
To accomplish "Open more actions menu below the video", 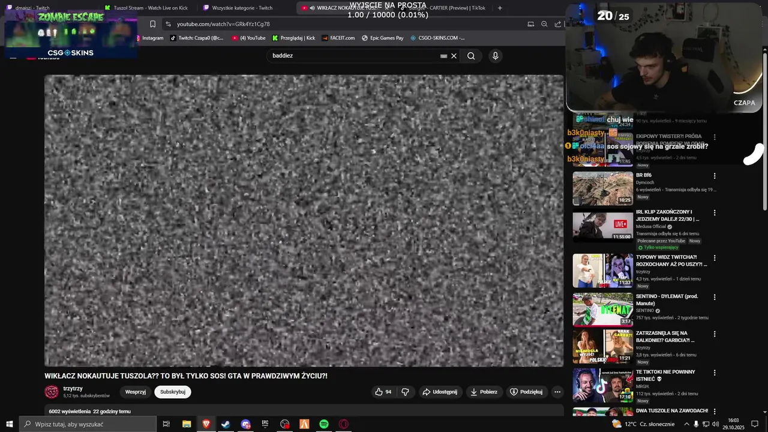I will tap(557, 392).
